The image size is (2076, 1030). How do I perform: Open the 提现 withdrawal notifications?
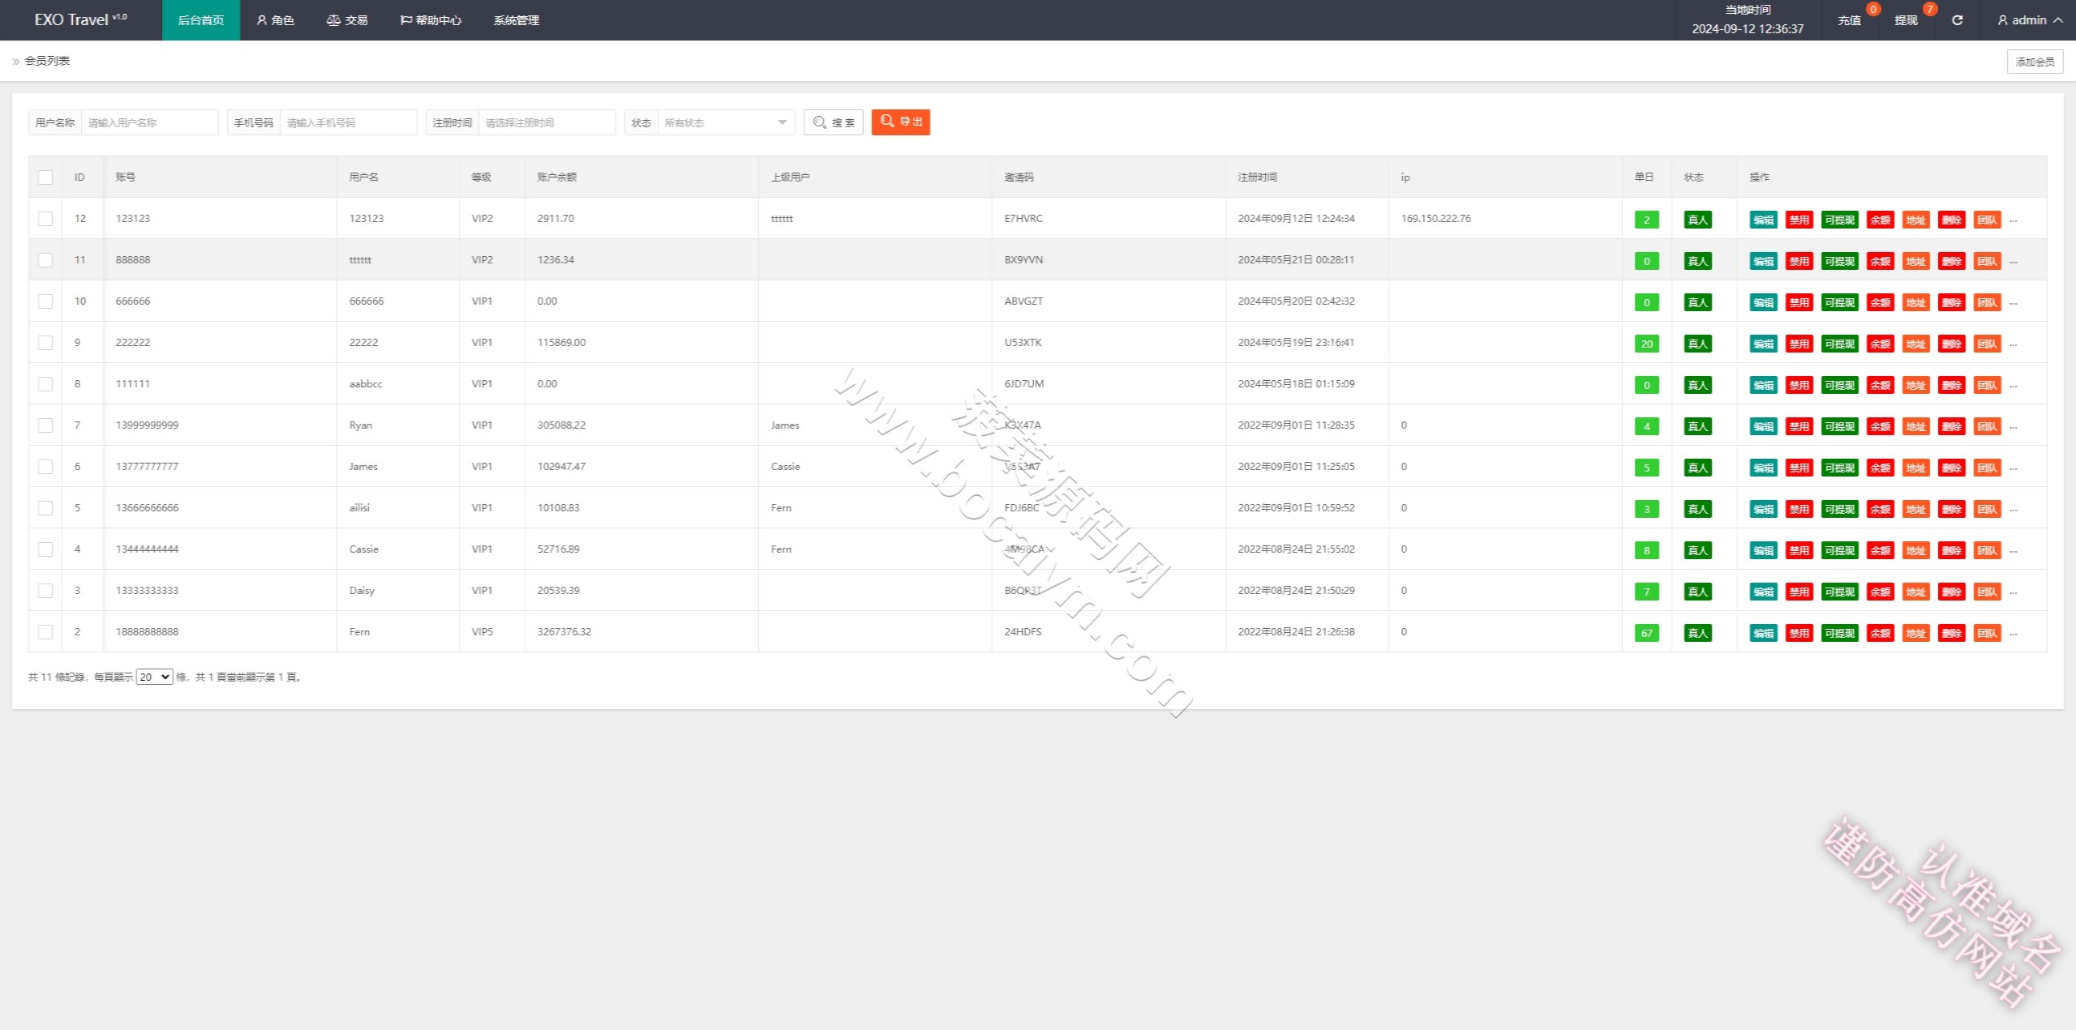1906,20
